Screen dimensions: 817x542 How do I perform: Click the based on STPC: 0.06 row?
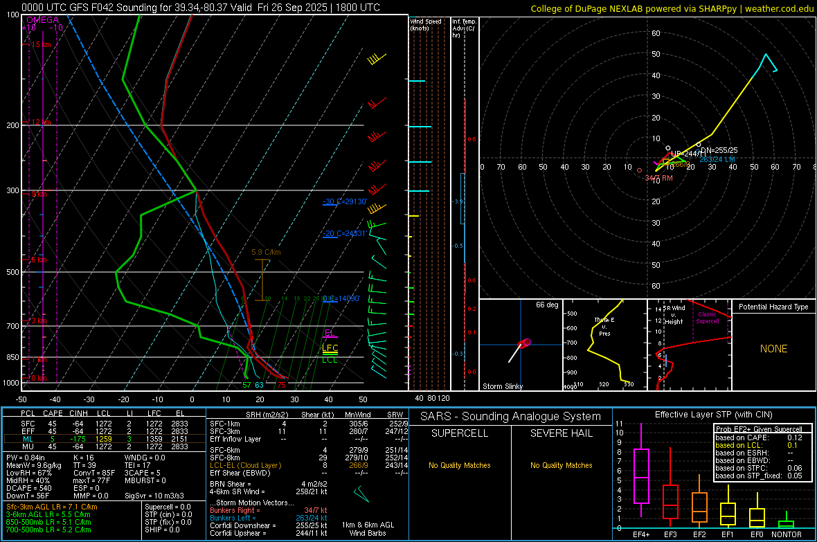point(759,468)
